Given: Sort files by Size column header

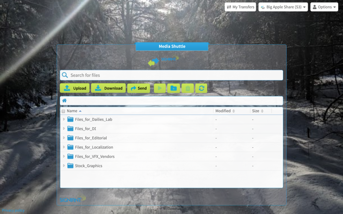Looking at the screenshot, I should (x=258, y=111).
